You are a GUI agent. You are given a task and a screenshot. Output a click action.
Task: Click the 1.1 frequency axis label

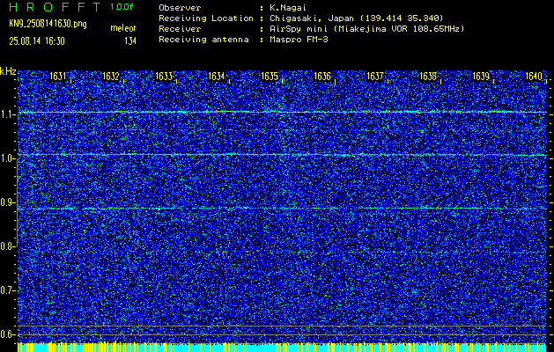(7, 115)
